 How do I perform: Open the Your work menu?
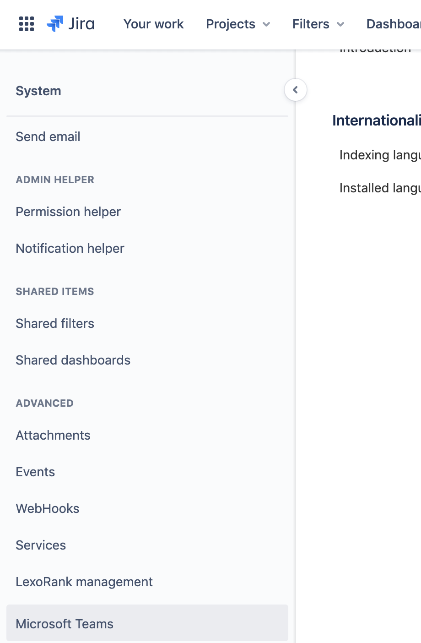[x=153, y=24]
